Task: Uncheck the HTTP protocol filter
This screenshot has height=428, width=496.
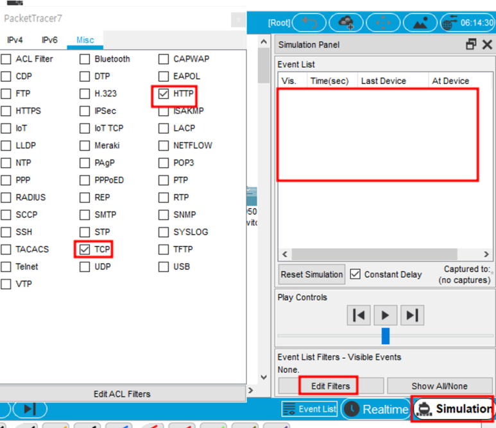Action: [x=164, y=94]
